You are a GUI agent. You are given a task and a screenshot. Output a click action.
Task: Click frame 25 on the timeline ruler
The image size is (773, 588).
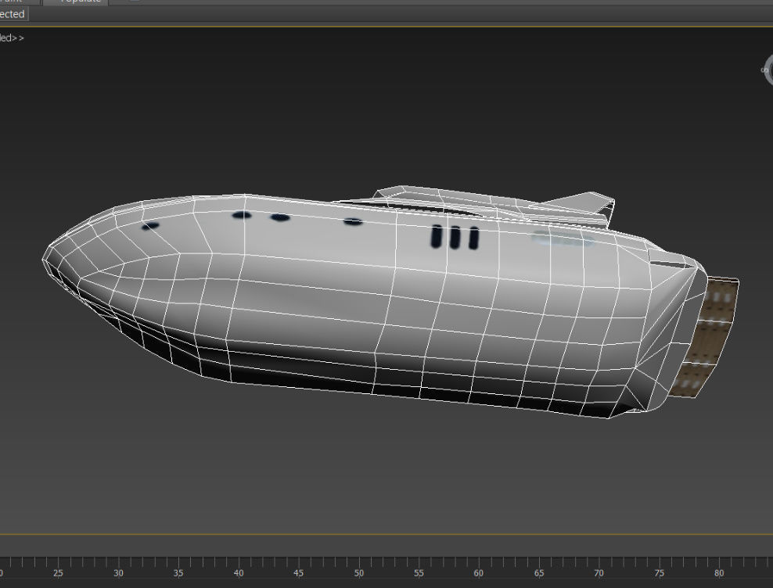tap(58, 572)
